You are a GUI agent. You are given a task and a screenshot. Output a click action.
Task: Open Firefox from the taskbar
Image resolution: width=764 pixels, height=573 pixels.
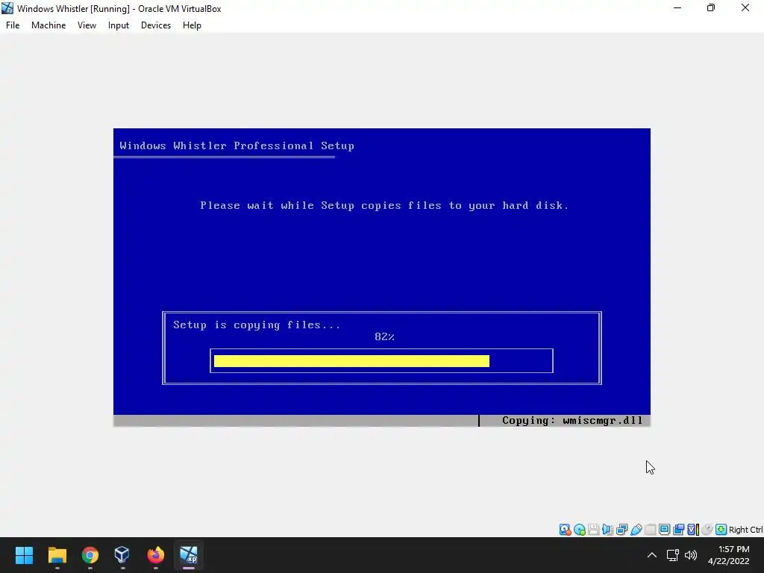click(155, 555)
